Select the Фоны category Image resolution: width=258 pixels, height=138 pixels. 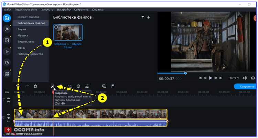coord(21,48)
